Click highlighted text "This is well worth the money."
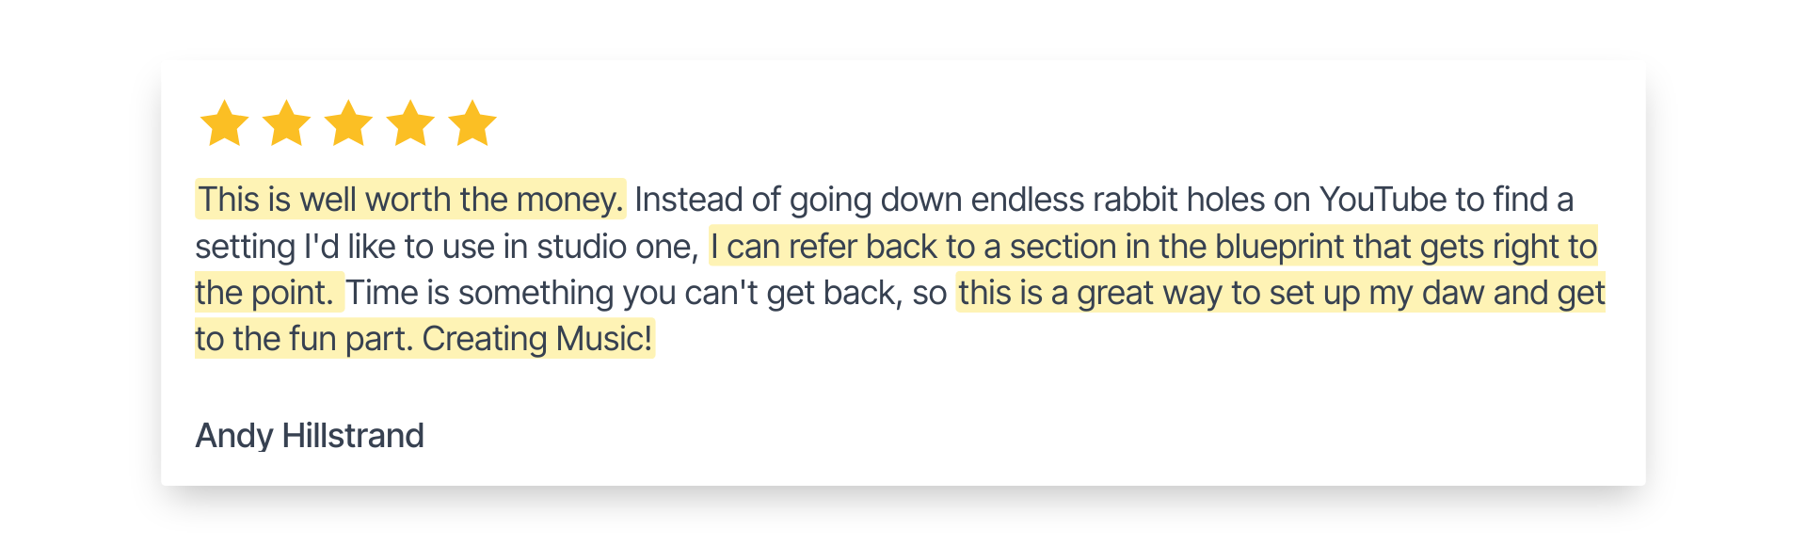The height and width of the screenshot is (546, 1807). click(x=410, y=200)
